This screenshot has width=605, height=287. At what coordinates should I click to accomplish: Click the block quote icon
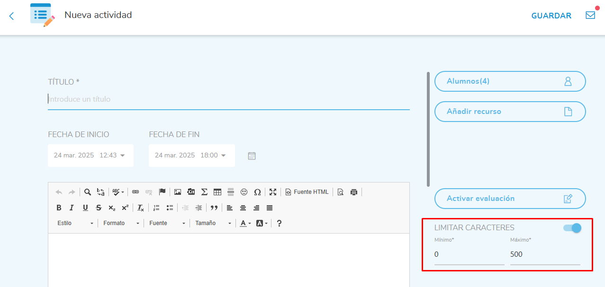tap(214, 208)
